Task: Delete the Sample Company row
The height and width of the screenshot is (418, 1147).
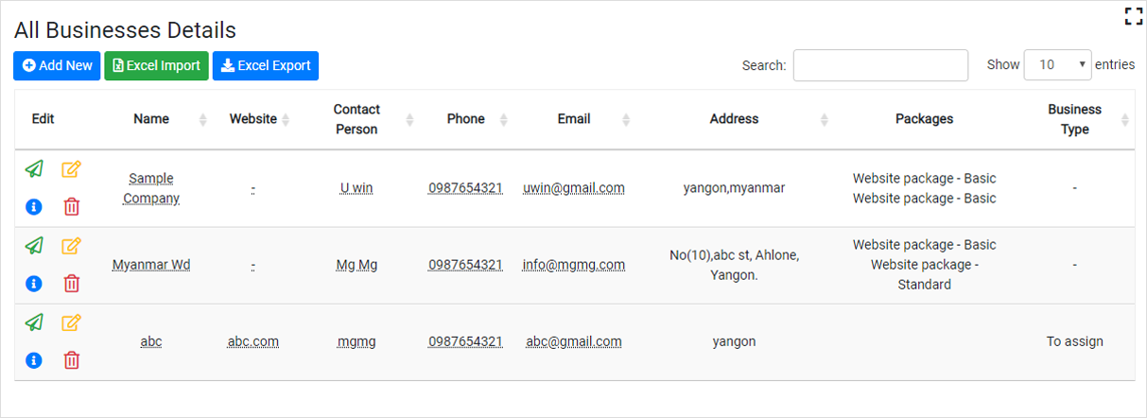Action: coord(71,206)
